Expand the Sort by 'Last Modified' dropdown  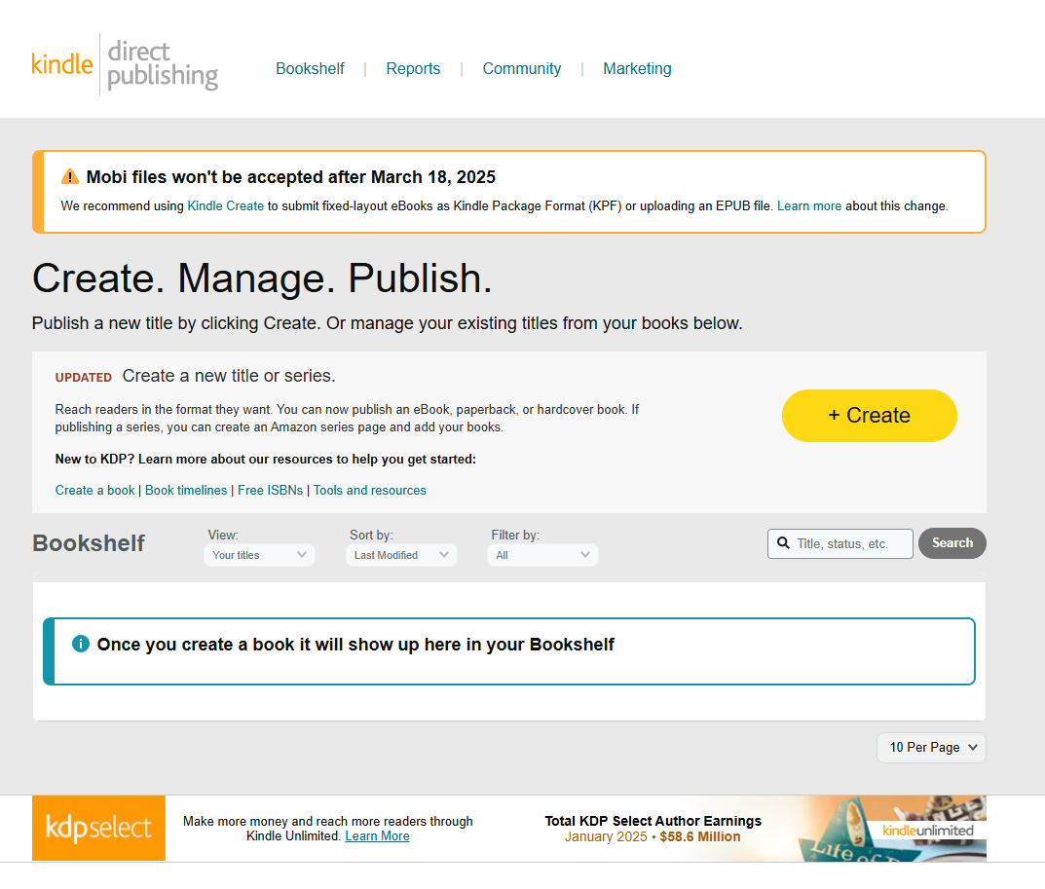pos(401,555)
